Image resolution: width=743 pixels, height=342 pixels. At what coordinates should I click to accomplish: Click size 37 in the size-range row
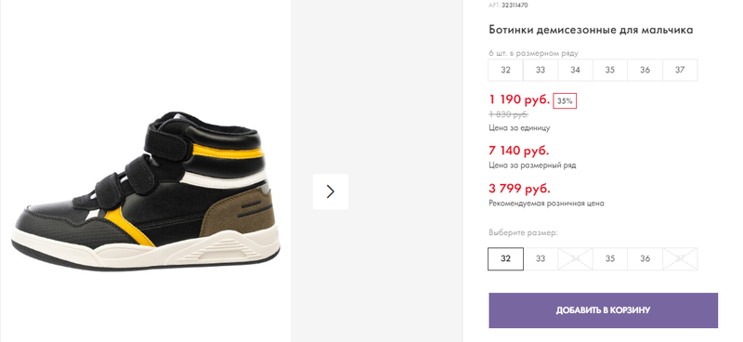click(680, 70)
